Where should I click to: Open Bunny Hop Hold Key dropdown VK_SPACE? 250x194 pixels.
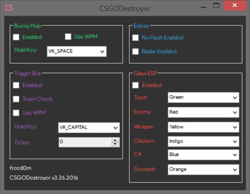[x=77, y=51]
